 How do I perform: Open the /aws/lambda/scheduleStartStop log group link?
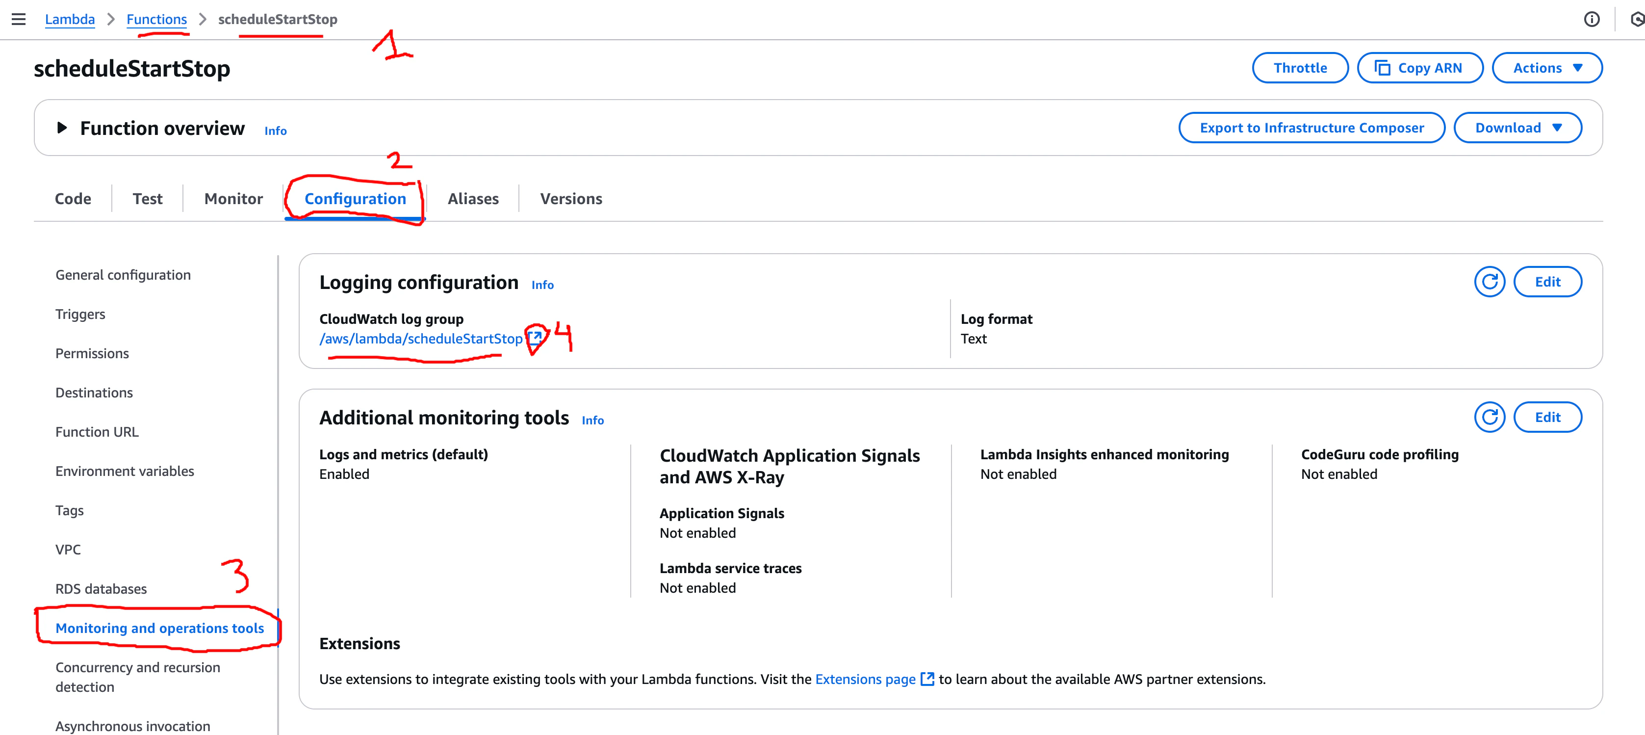(x=421, y=339)
